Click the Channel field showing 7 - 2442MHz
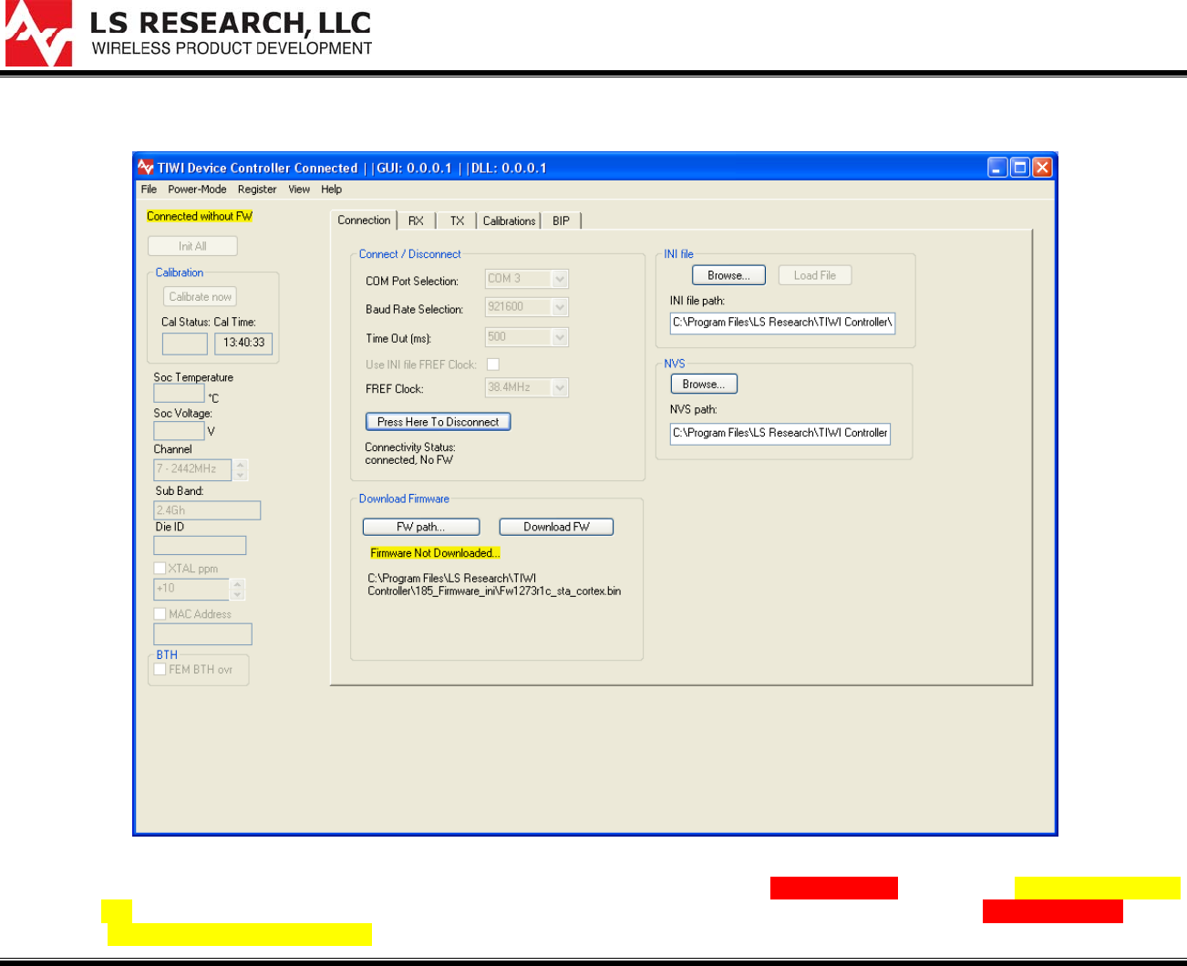Viewport: 1187px width, 966px height. [x=193, y=469]
